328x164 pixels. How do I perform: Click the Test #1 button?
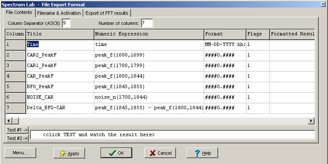click(17, 130)
